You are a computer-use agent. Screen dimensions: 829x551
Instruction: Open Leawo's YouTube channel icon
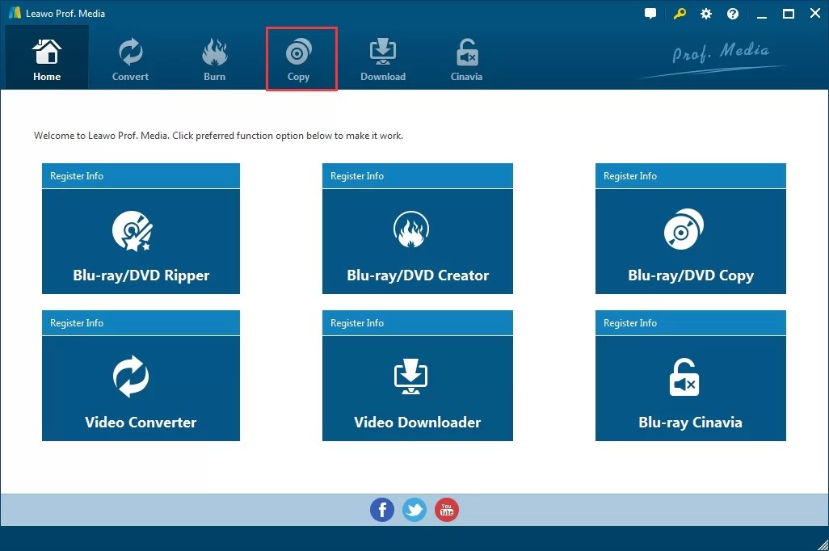tap(447, 510)
